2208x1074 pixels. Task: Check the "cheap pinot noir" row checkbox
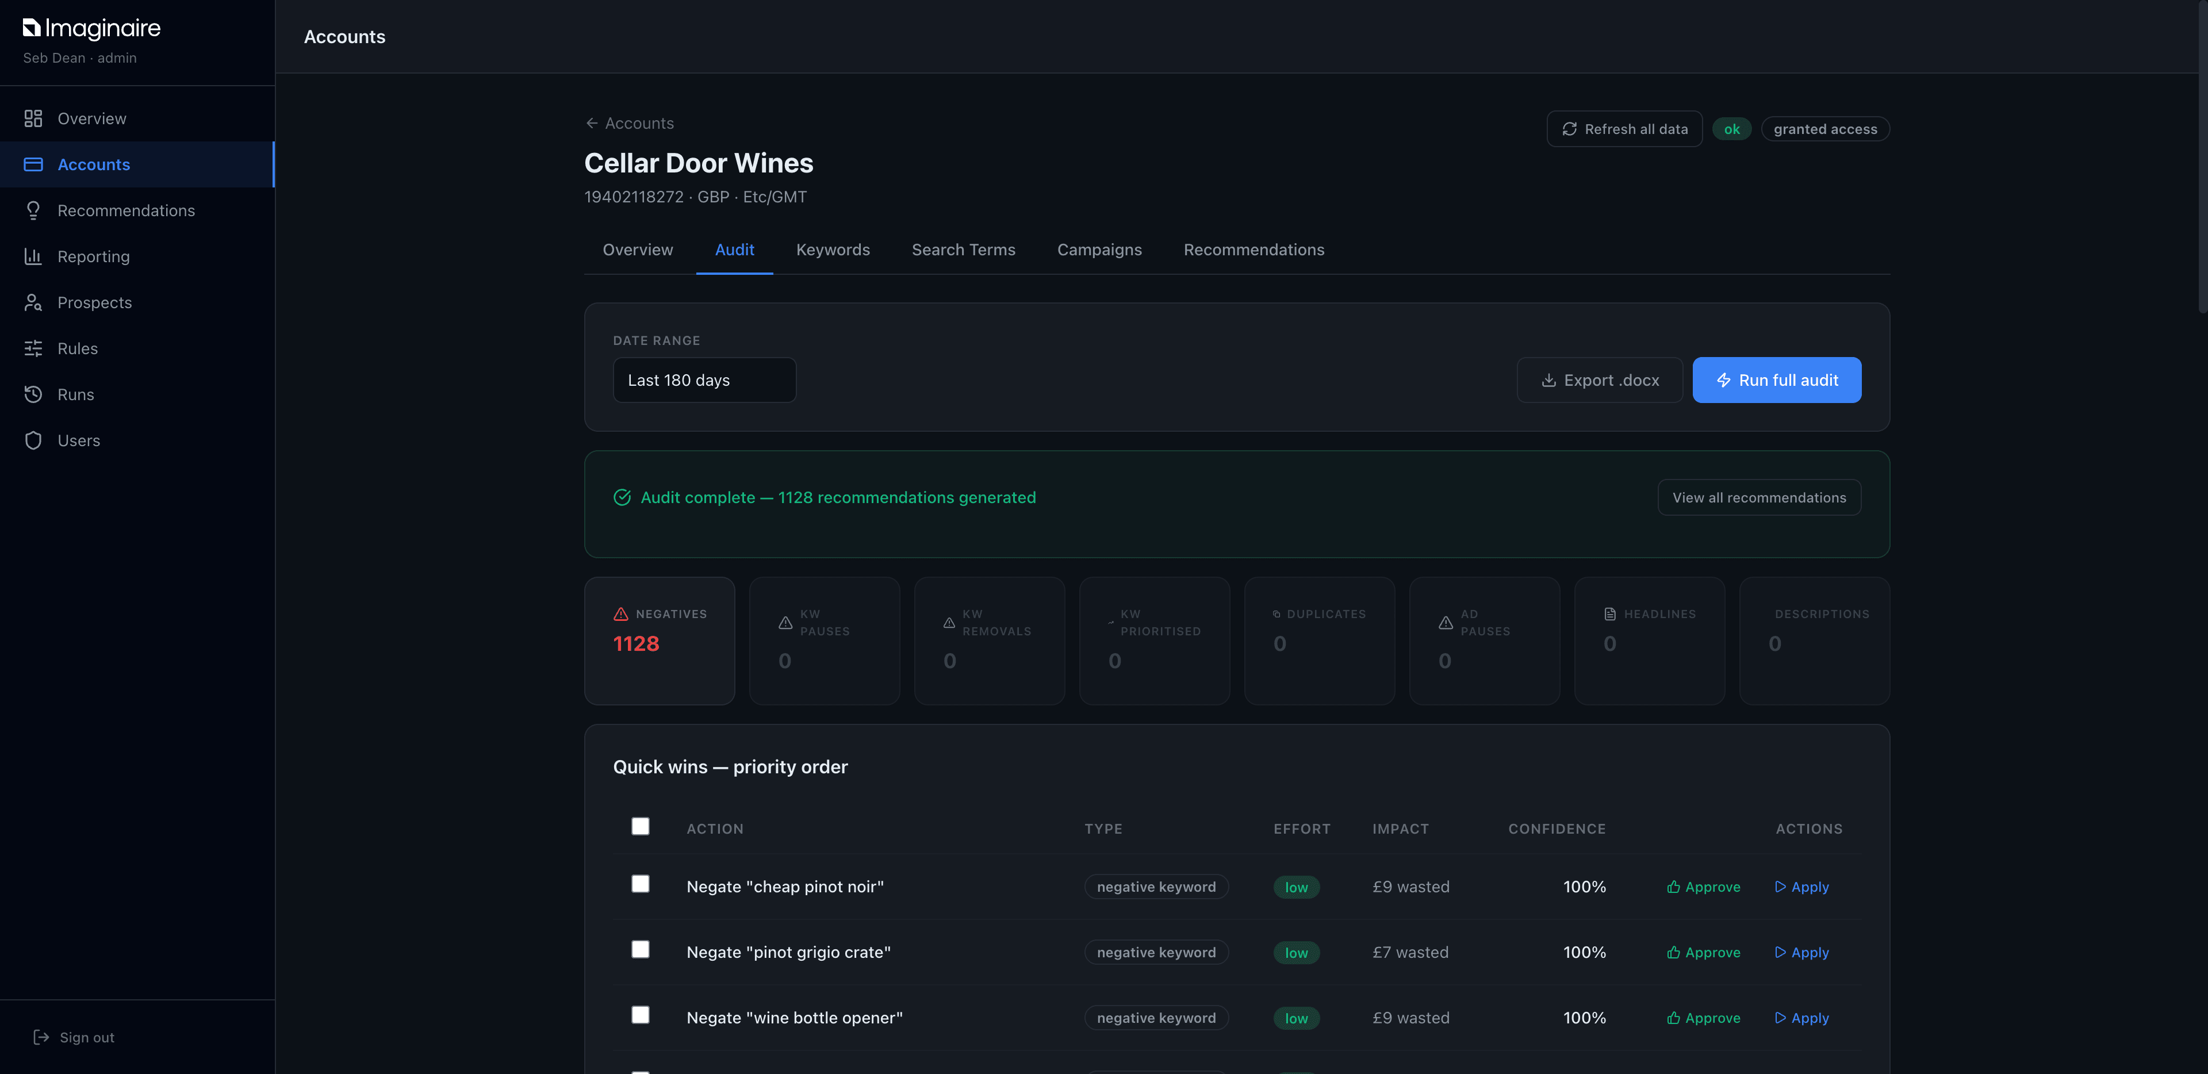click(641, 884)
